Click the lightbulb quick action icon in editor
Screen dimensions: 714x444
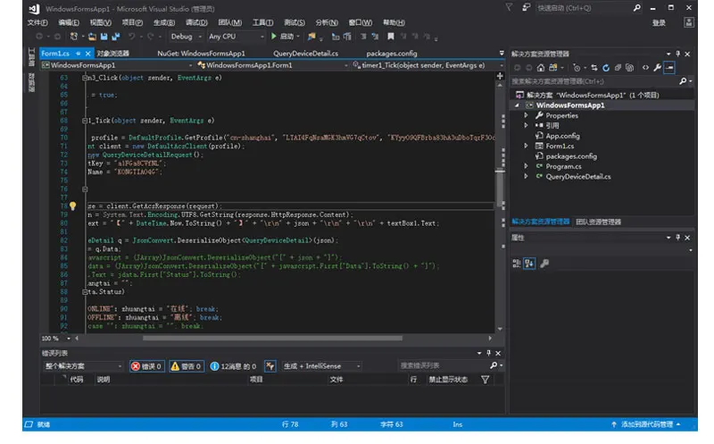[x=73, y=205]
